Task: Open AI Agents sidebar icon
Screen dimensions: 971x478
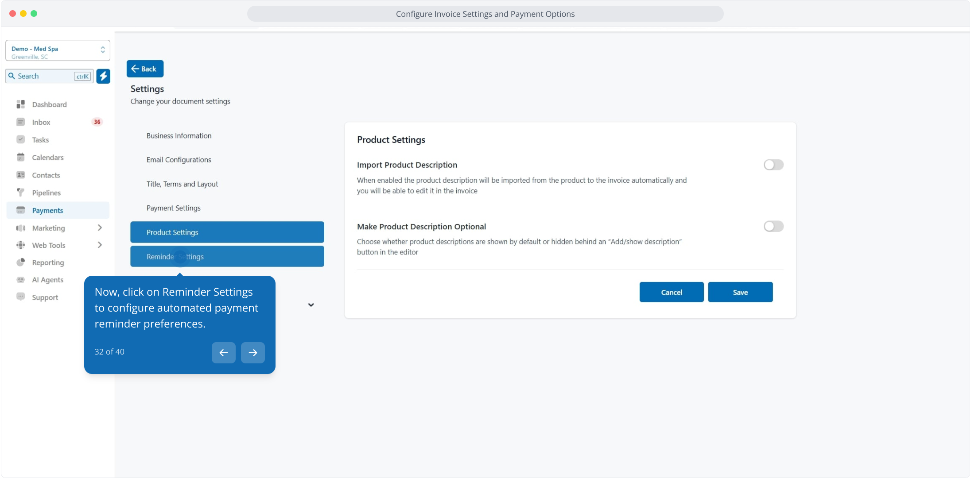Action: [x=20, y=280]
